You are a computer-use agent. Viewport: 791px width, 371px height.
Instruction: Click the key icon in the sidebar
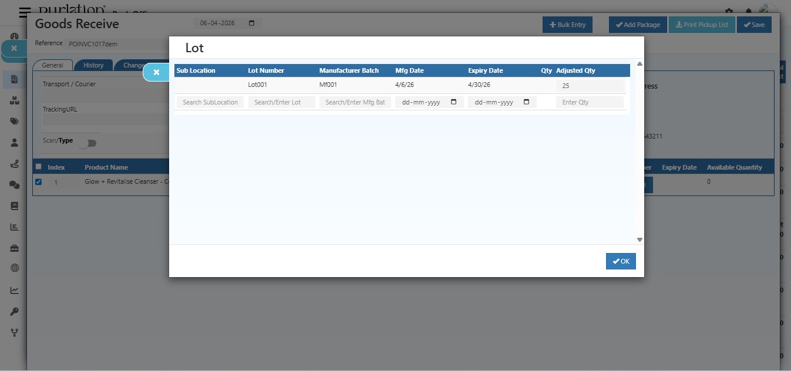15,311
